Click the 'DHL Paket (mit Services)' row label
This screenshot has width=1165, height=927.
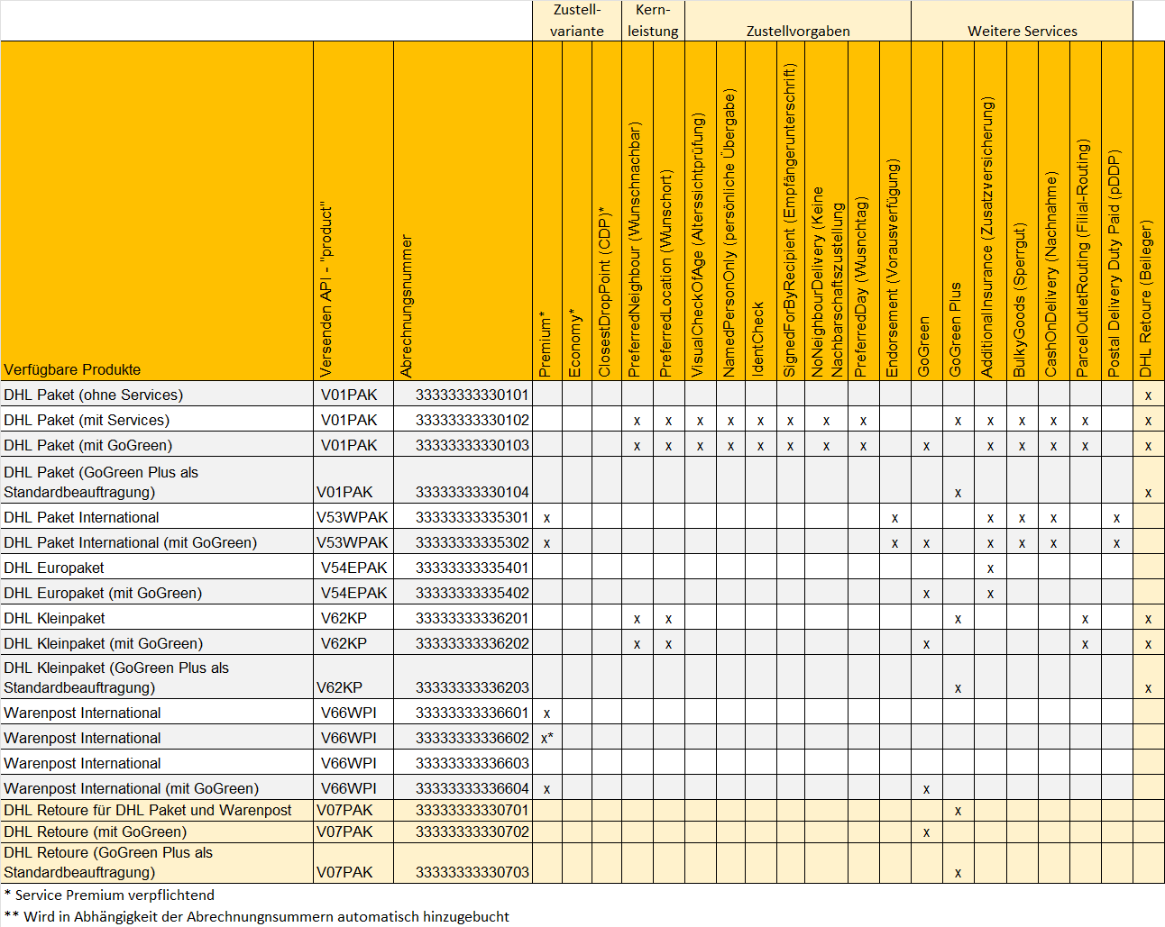pos(87,420)
